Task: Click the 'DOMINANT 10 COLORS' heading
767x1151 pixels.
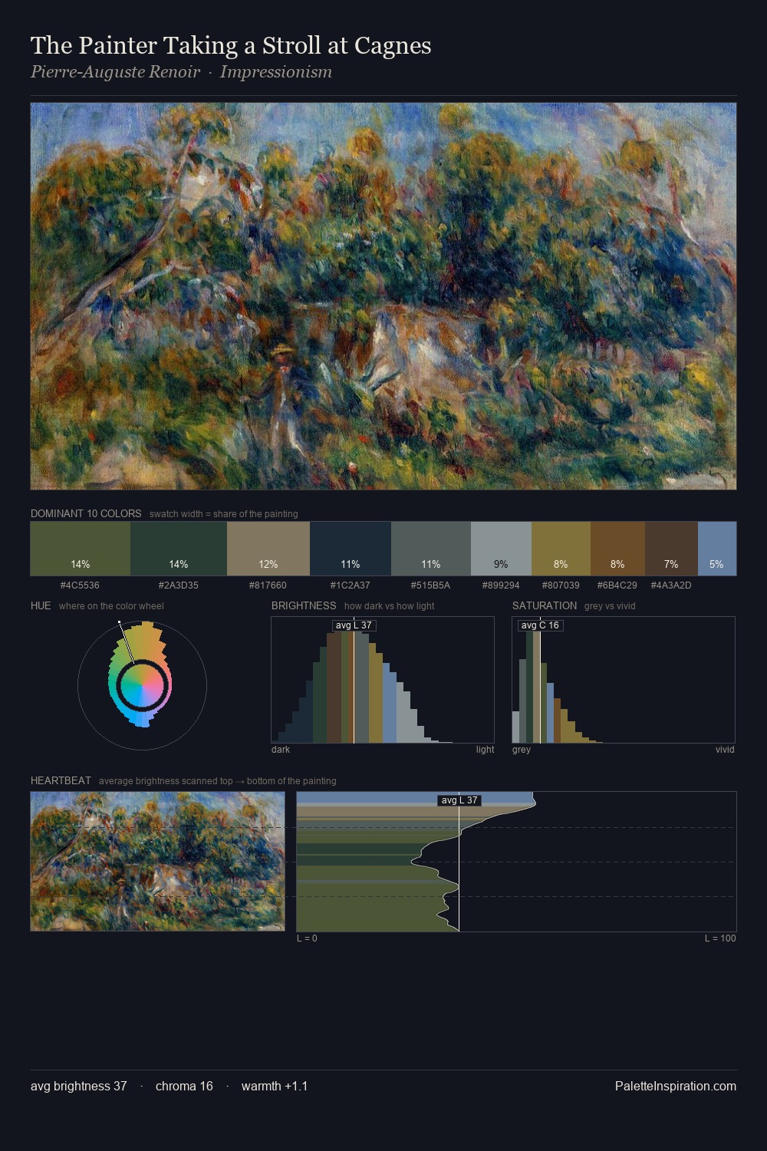Action: [x=86, y=513]
